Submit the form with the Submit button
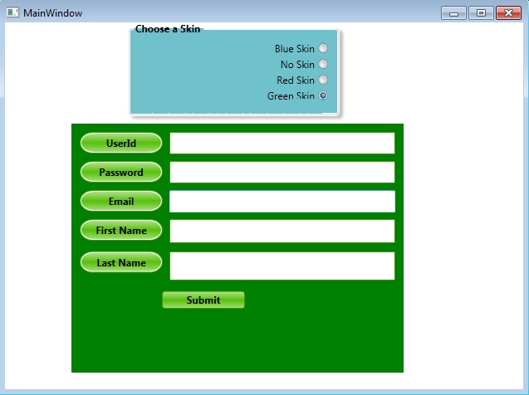The height and width of the screenshot is (395, 529). pos(203,300)
